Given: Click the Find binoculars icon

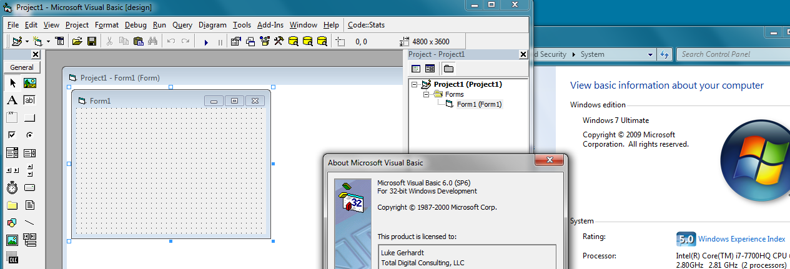Looking at the screenshot, I should [x=152, y=42].
